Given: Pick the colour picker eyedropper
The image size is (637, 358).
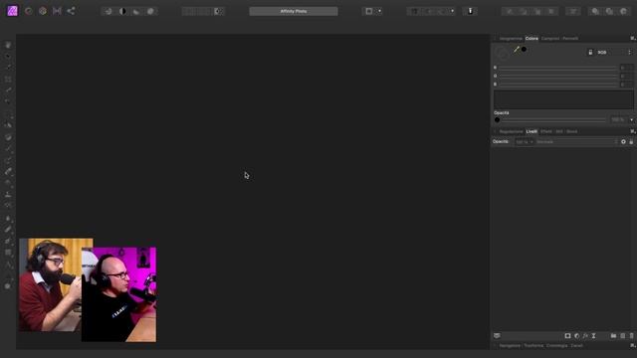Looking at the screenshot, I should click(x=516, y=50).
